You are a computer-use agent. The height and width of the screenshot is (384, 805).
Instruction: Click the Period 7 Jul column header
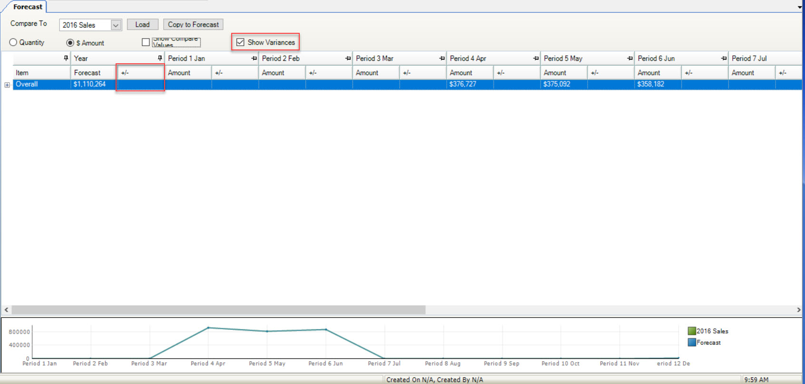(766, 58)
